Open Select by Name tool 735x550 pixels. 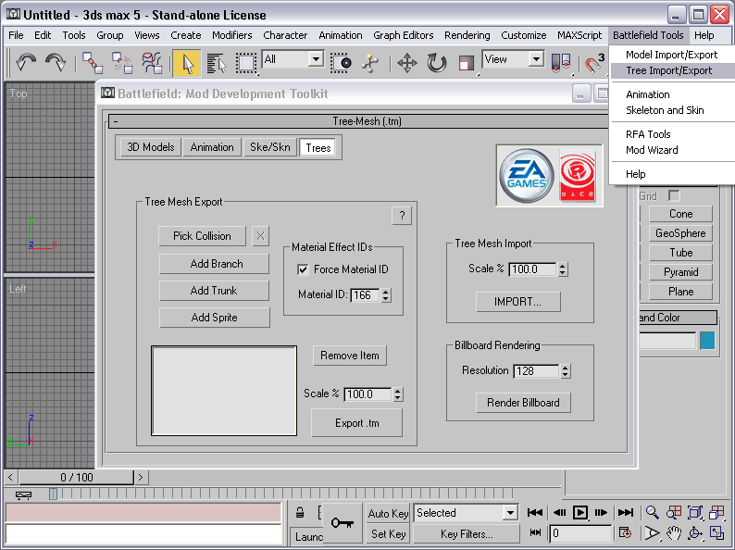(216, 62)
